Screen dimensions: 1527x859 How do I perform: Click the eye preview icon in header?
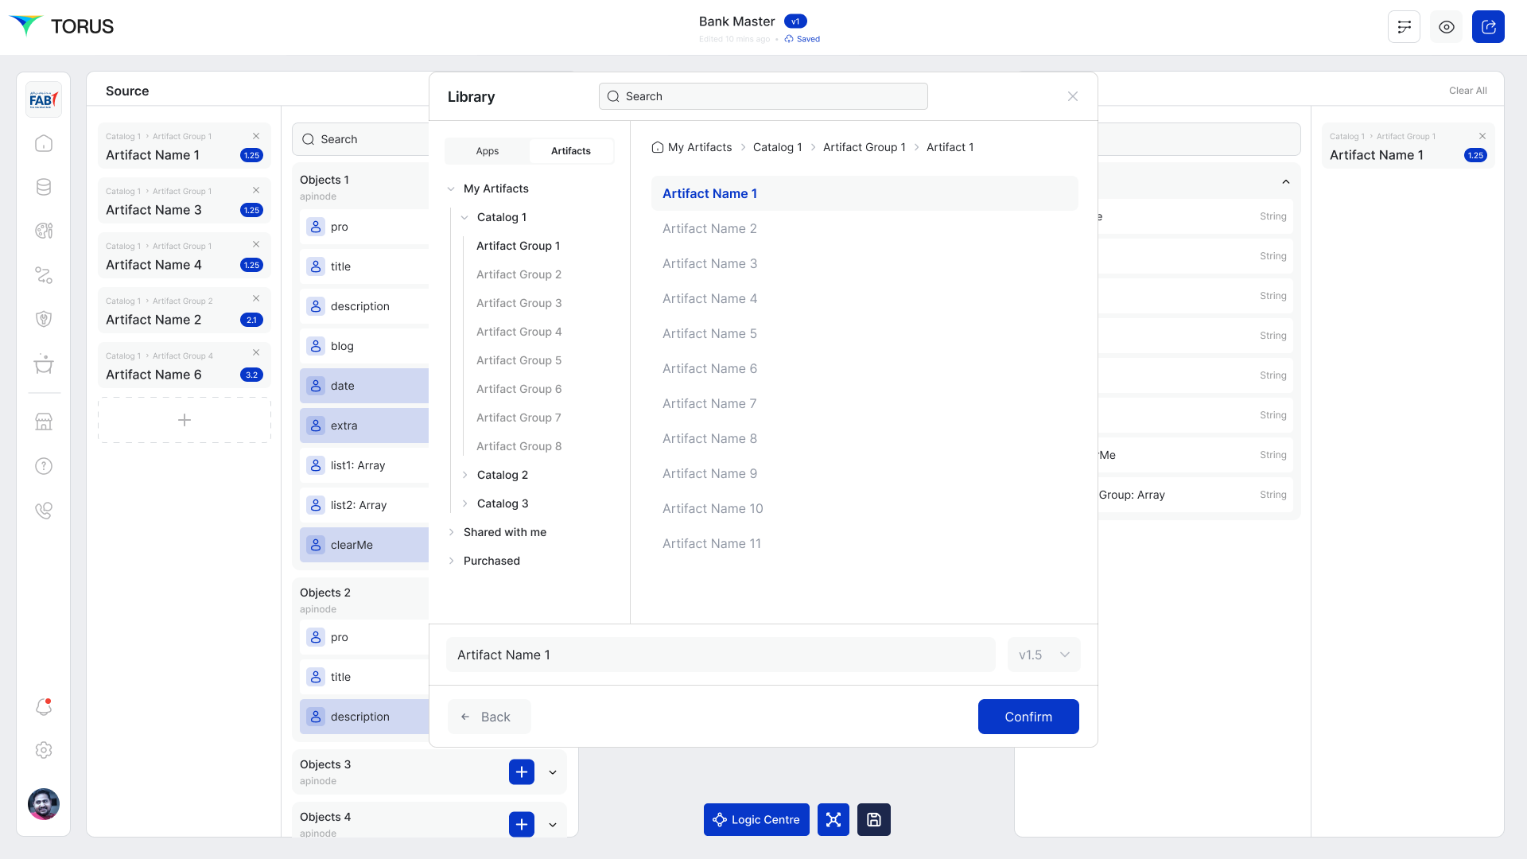coord(1446,27)
